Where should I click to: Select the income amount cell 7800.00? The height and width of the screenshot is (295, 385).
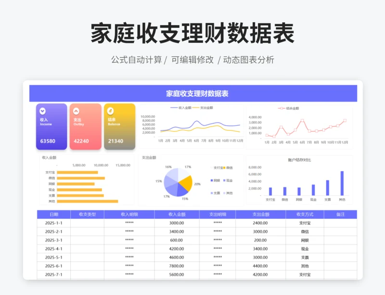coord(177,266)
